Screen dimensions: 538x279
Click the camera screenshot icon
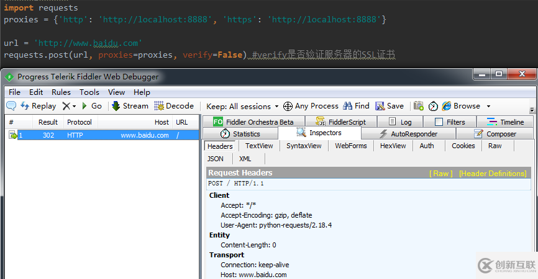click(x=419, y=106)
